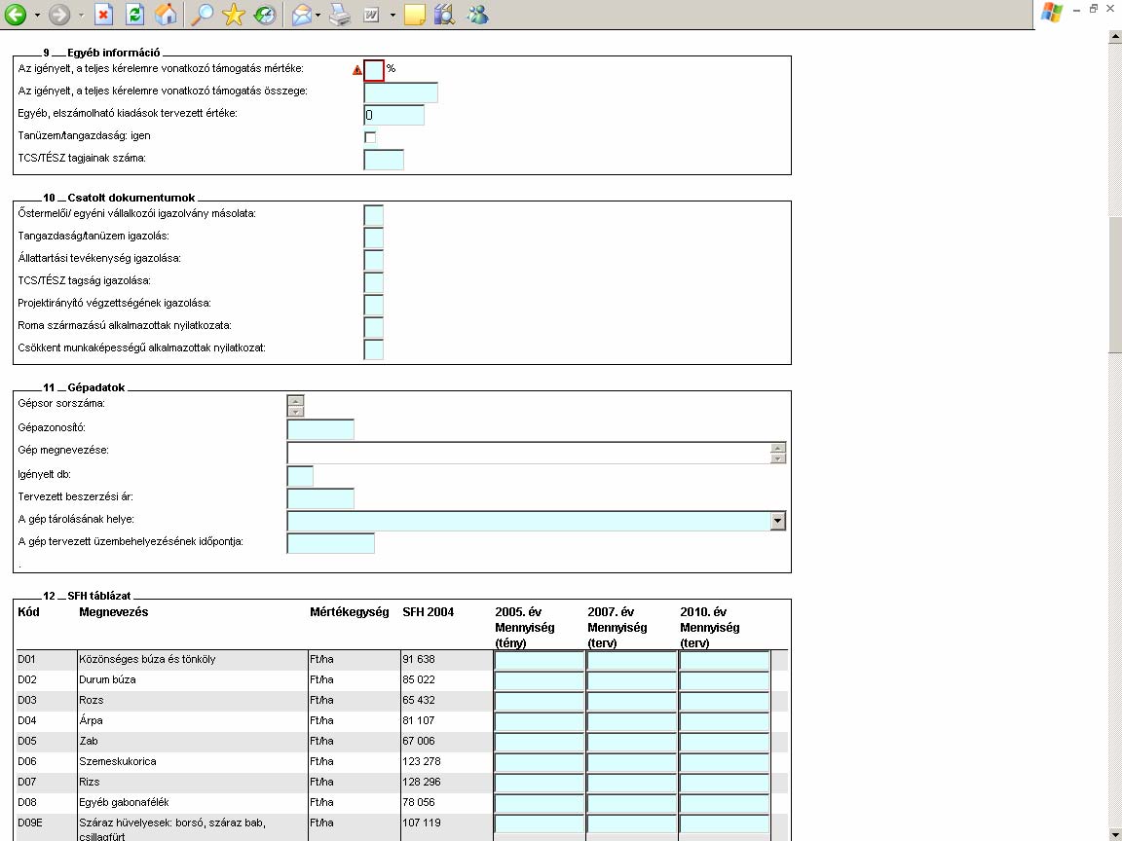The height and width of the screenshot is (841, 1122).
Task: Click the Tervezett beszerzési ár field
Action: point(320,498)
